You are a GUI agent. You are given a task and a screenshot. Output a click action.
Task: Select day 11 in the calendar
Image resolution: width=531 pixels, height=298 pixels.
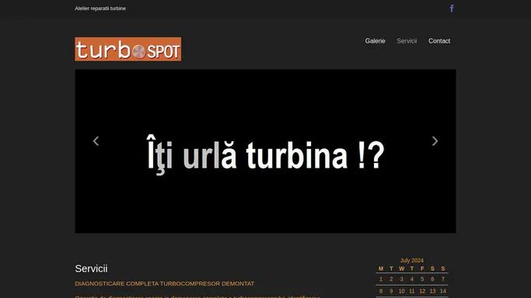[x=412, y=291]
